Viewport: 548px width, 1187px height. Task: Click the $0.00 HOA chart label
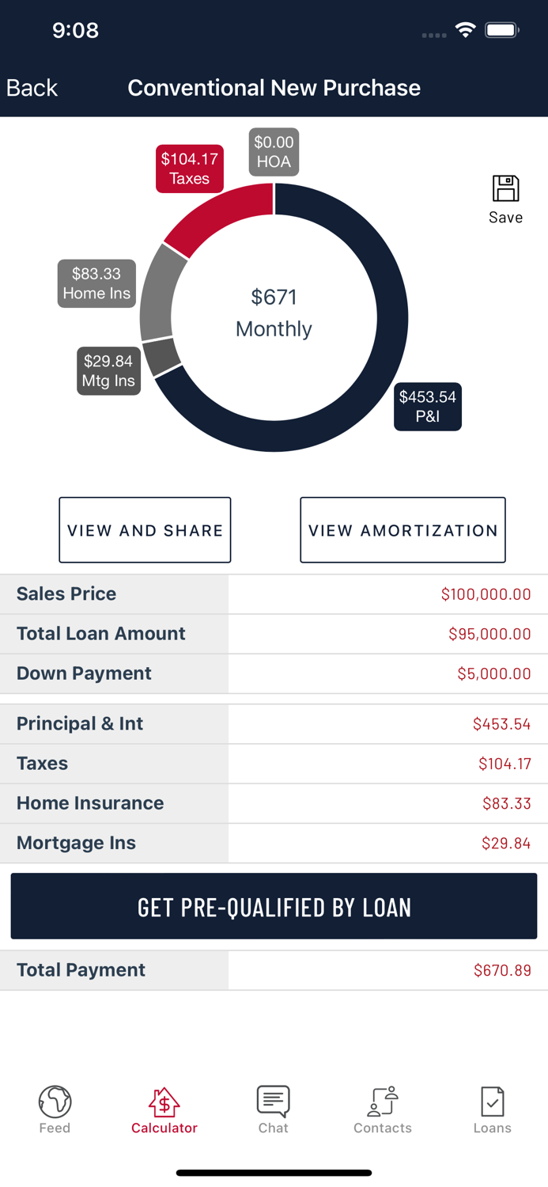(x=273, y=152)
